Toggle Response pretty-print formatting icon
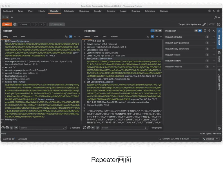This screenshot has height=178, width=223. pos(152,36)
